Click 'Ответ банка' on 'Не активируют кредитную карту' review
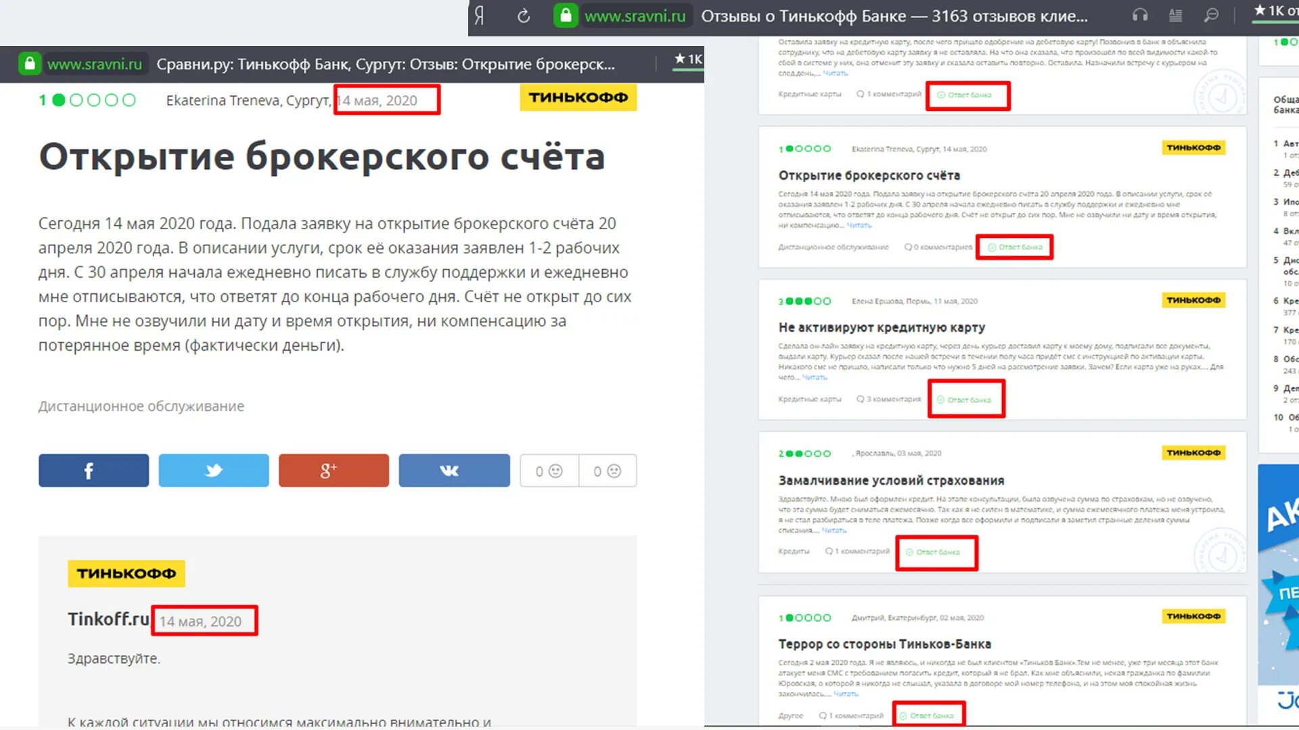Screen dimensions: 1299x730 (x=964, y=399)
